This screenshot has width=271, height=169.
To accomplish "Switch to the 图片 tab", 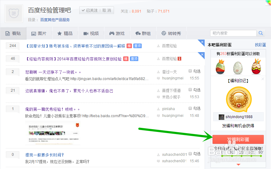I will tap(39, 33).
